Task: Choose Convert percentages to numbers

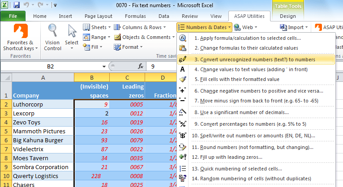Action: click(256, 124)
